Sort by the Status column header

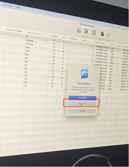click(x=85, y=41)
